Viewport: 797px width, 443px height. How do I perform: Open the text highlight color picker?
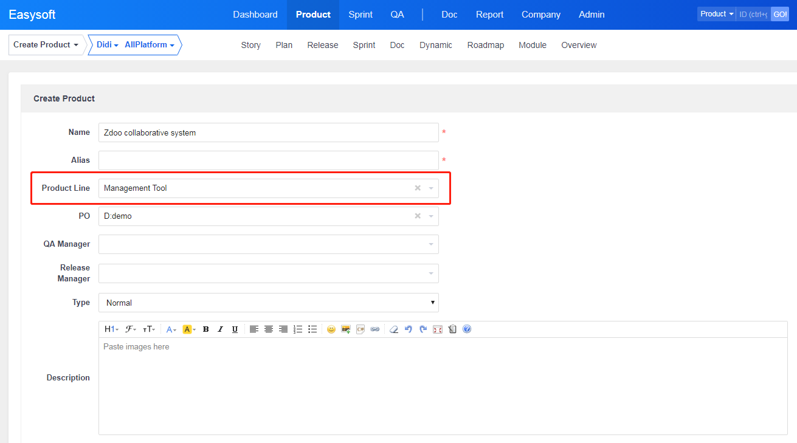click(x=188, y=329)
